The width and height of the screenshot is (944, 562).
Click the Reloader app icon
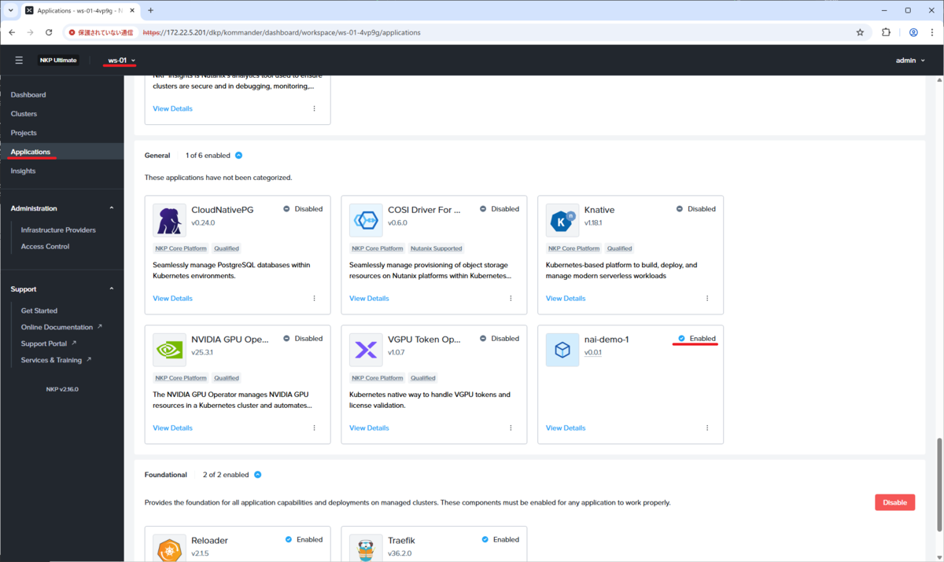169,548
